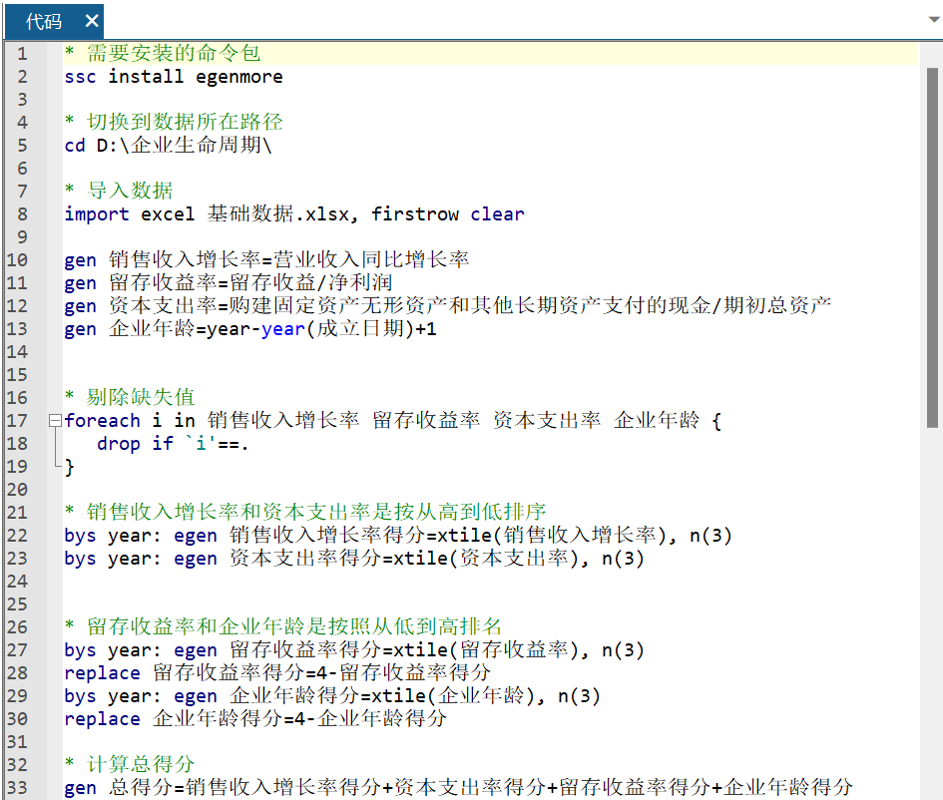Viewport: 943px width, 800px height.
Task: Click line 'gen 总得分=' on line 33
Action: [x=458, y=788]
